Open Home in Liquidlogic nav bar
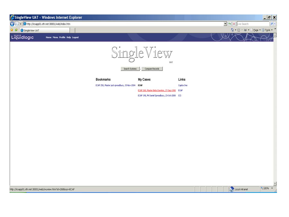 pos(49,37)
